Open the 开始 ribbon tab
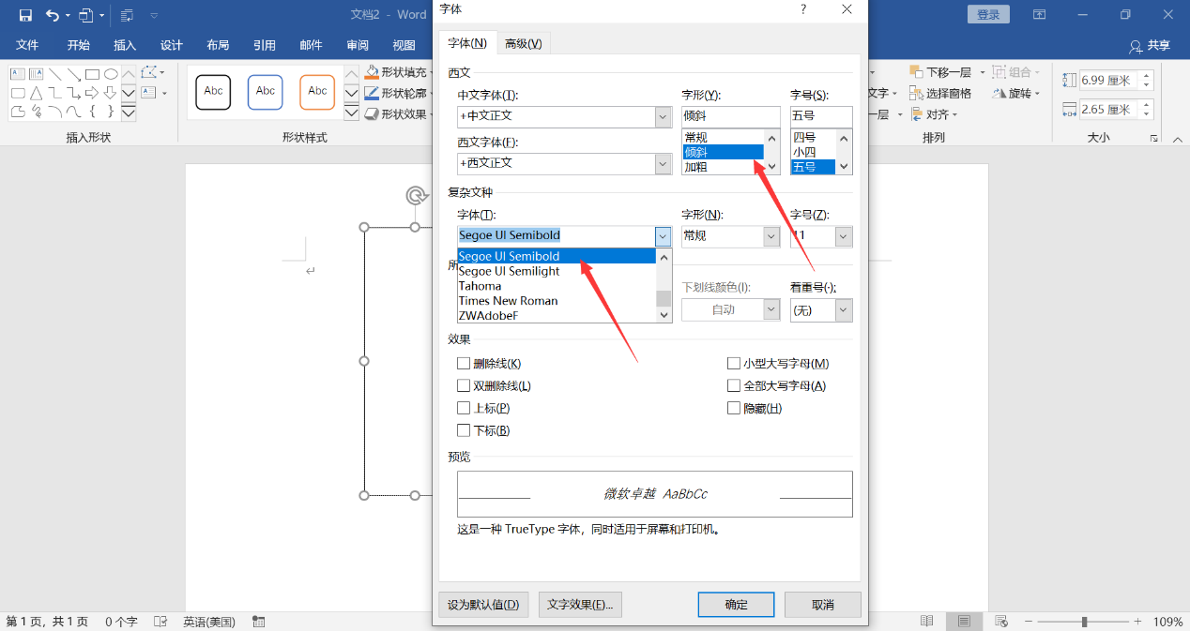 (78, 45)
